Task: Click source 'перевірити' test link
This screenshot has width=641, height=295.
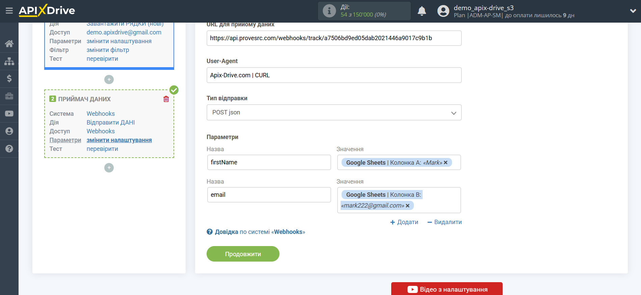Action: [x=102, y=59]
